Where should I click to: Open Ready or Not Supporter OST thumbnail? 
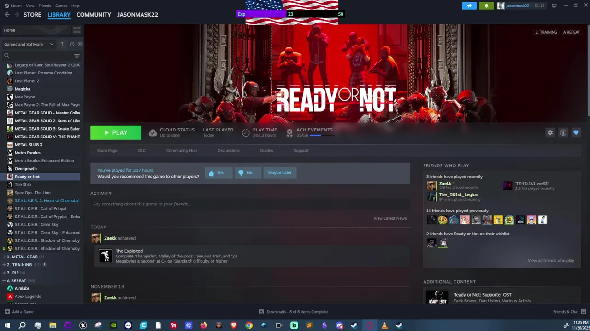pyautogui.click(x=437, y=297)
